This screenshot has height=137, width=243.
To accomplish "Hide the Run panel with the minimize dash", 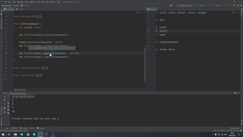I will click(x=239, y=93).
